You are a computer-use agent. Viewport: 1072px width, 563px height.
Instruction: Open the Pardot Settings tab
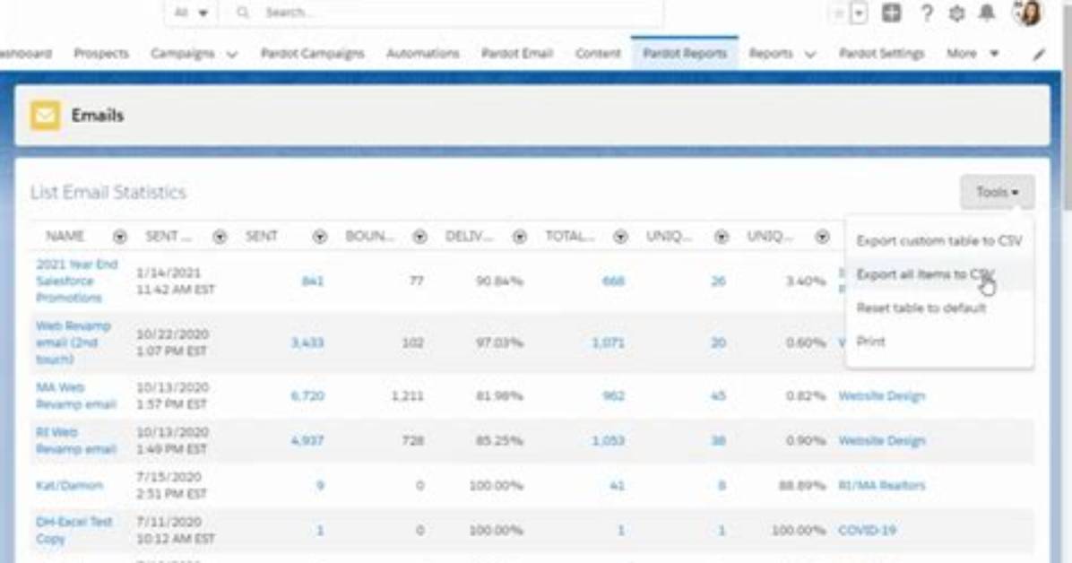(881, 54)
